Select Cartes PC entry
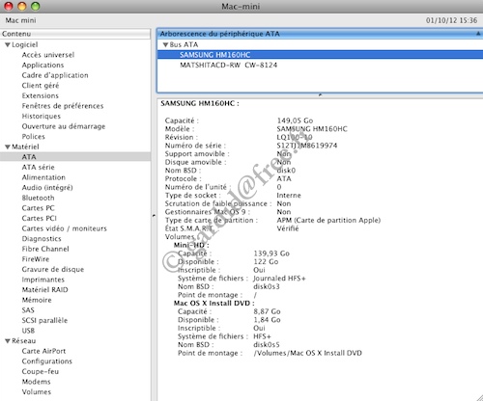The height and width of the screenshot is (401, 483). pos(39,208)
